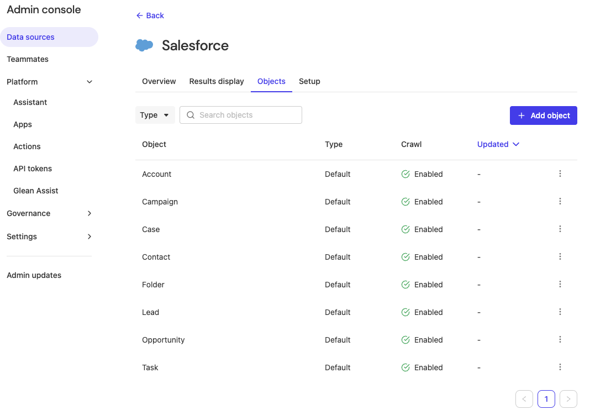The image size is (590, 415).
Task: Open the kebab menu for Opportunity row
Action: (x=560, y=339)
